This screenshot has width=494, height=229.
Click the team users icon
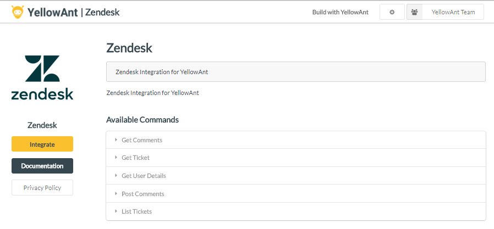pos(414,12)
